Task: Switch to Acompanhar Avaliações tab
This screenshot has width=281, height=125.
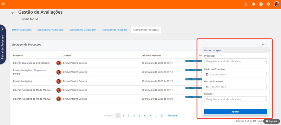Action: pyautogui.click(x=50, y=30)
